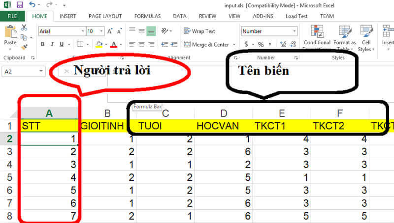Open borders dropdown arrow

(88, 44)
